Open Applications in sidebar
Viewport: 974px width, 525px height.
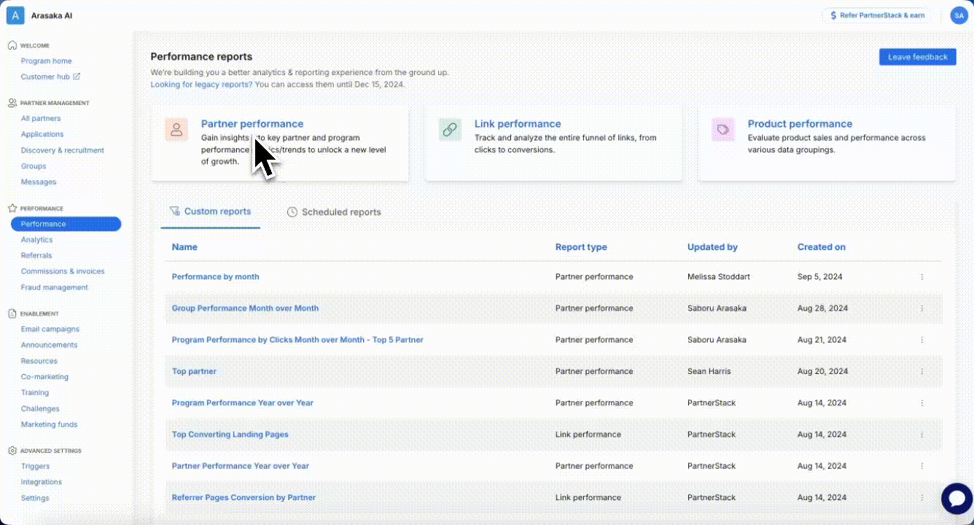point(42,134)
